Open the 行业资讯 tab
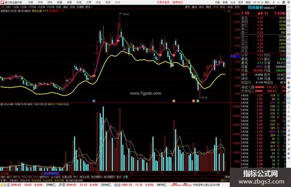The image size is (291, 187). [48, 180]
